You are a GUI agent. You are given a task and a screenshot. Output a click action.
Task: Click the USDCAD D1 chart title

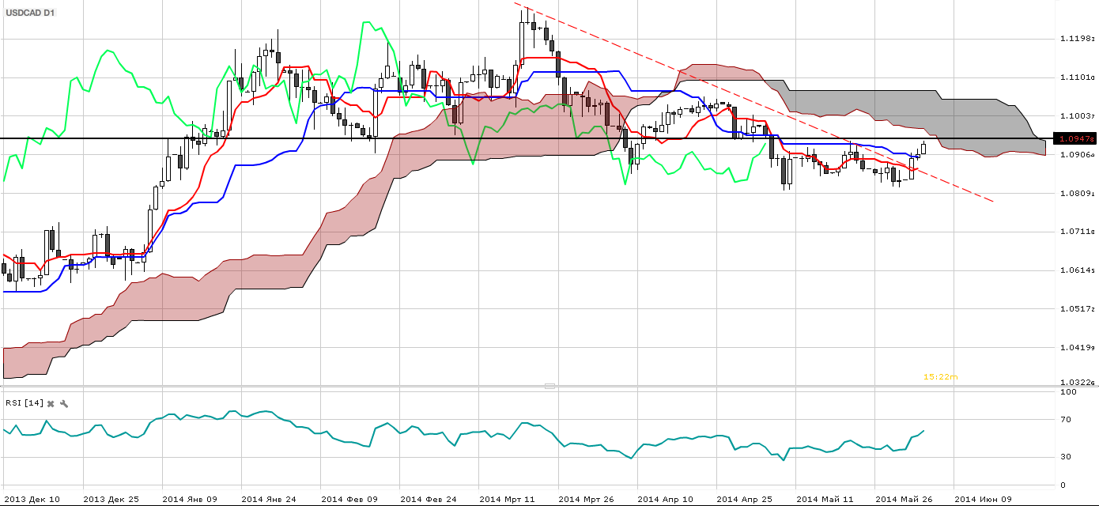click(x=30, y=14)
